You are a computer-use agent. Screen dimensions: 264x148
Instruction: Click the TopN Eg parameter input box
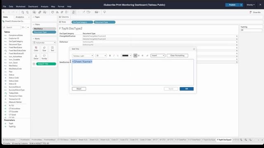pos(251,30)
